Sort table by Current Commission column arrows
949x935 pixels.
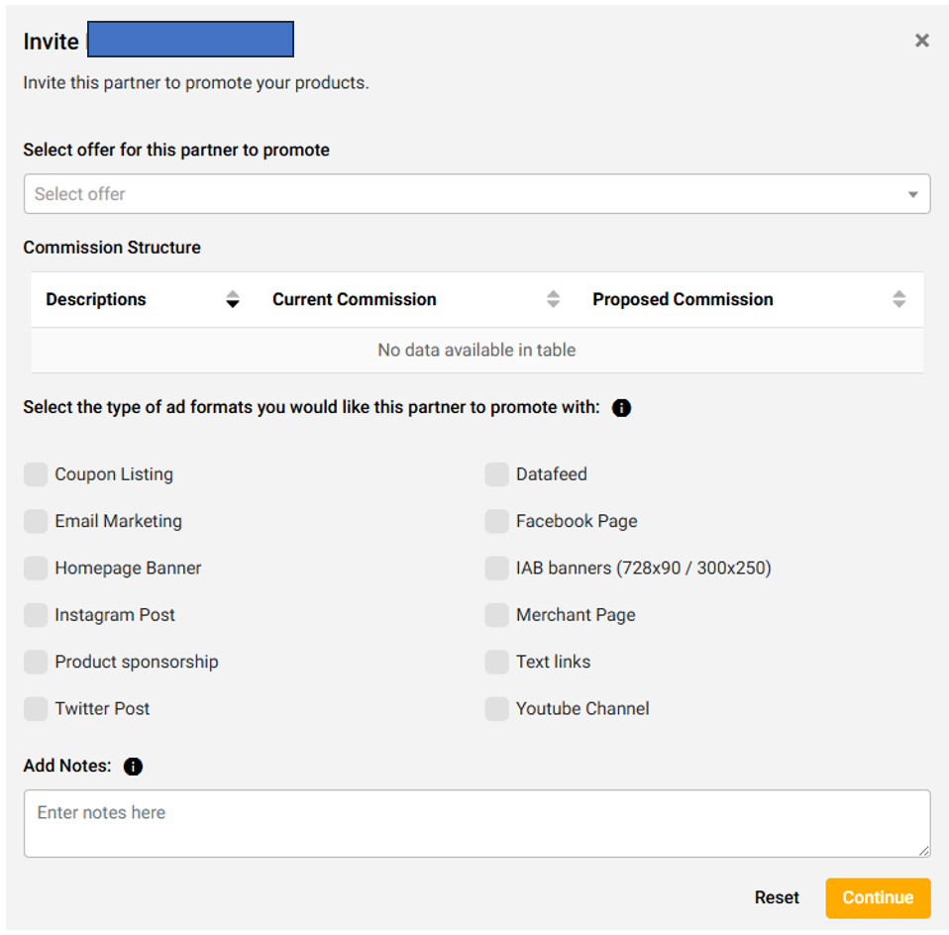[553, 299]
